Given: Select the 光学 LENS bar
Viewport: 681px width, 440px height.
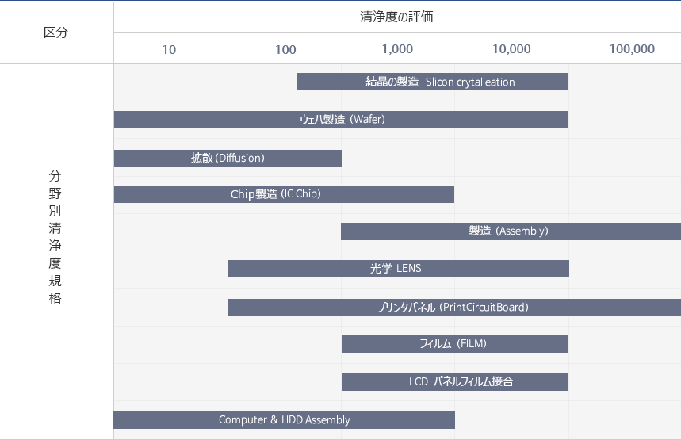Looking at the screenshot, I should click(398, 269).
